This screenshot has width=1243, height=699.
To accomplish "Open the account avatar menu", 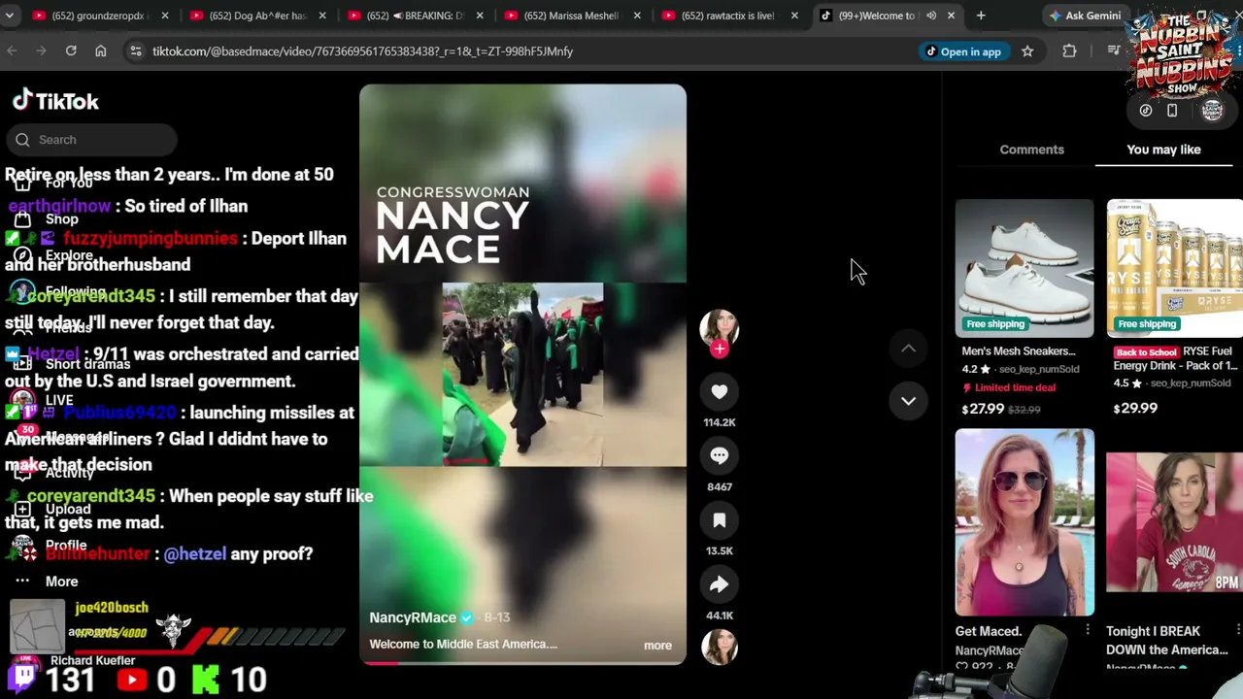I will pyautogui.click(x=1212, y=111).
